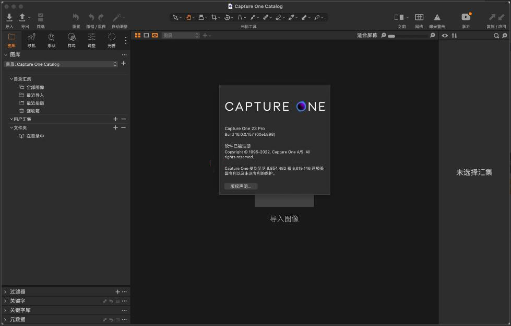Remove a user collection via 用户汇集 minus
This screenshot has height=326, width=511.
[x=124, y=119]
